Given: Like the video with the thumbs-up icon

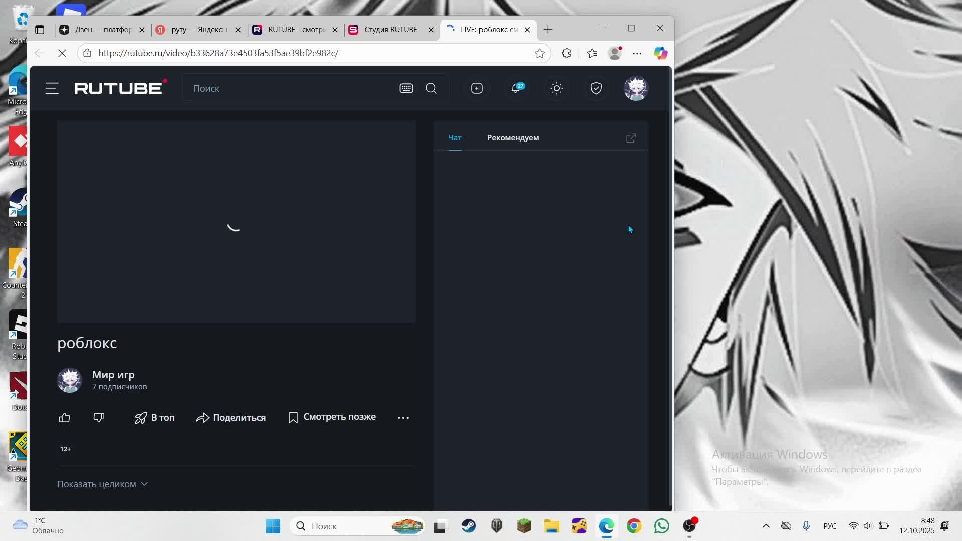Looking at the screenshot, I should (65, 418).
